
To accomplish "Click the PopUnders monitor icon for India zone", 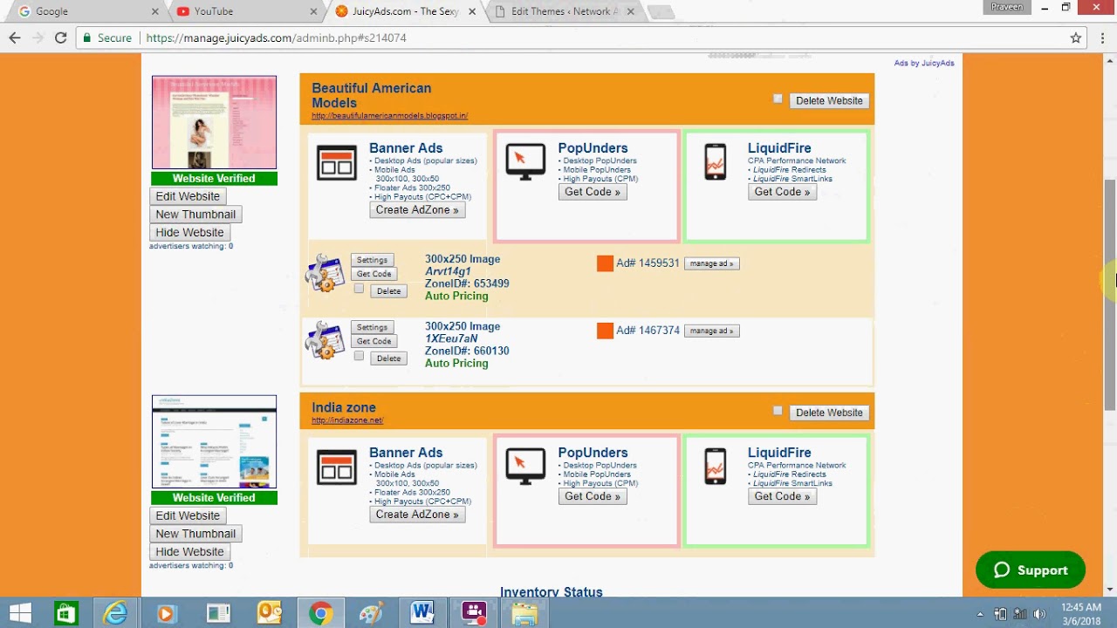I will (525, 468).
